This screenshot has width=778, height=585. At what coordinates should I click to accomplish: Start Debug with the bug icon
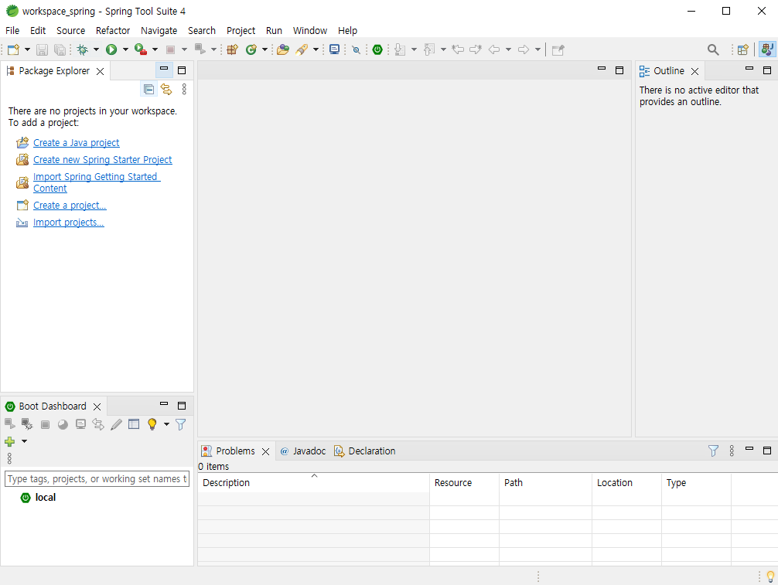point(83,49)
